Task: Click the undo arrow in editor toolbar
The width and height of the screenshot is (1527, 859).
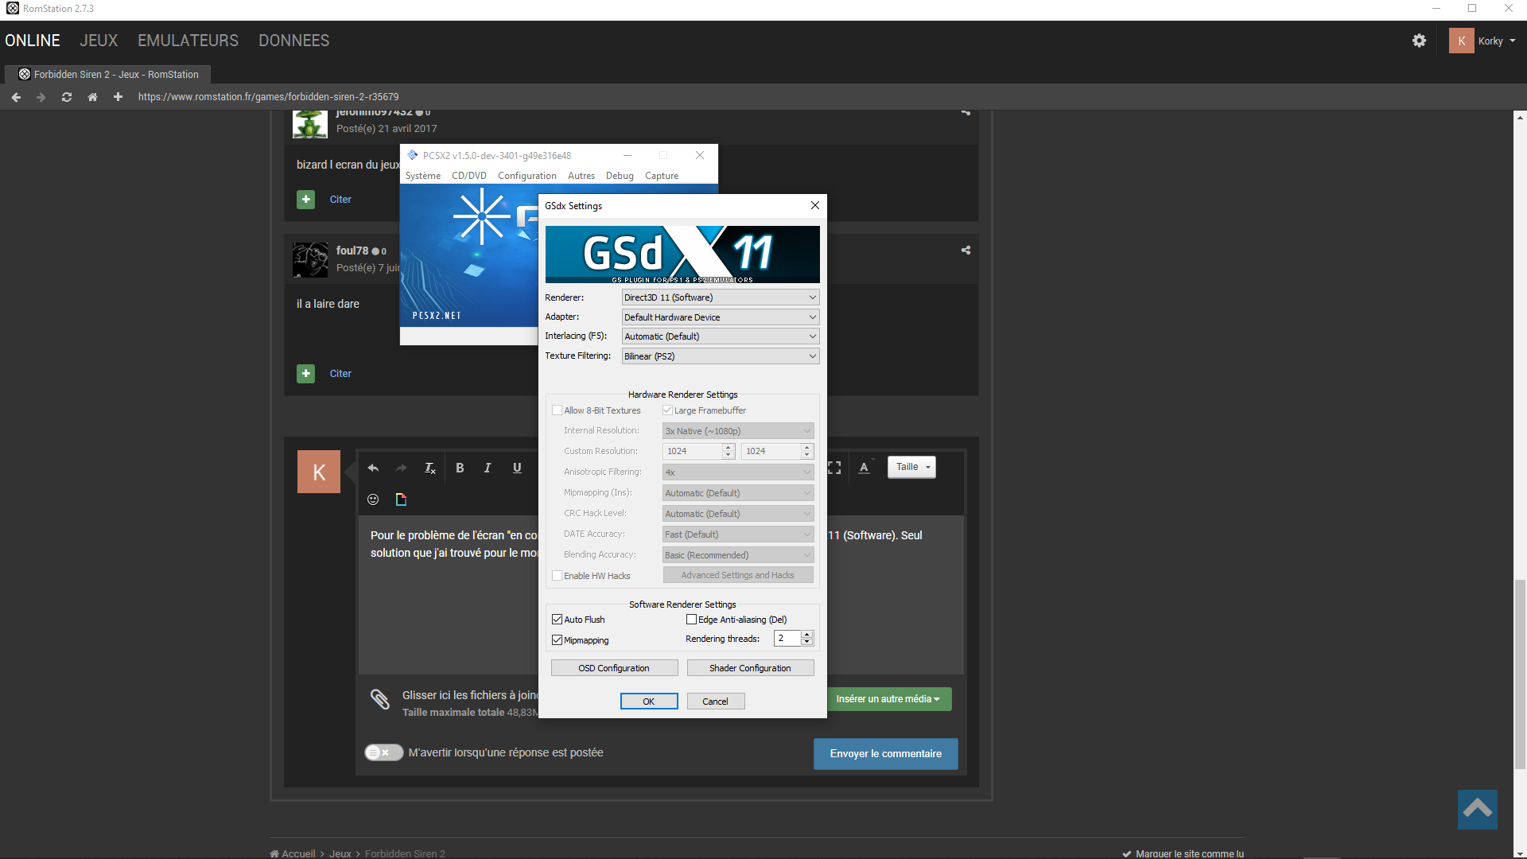Action: [373, 468]
